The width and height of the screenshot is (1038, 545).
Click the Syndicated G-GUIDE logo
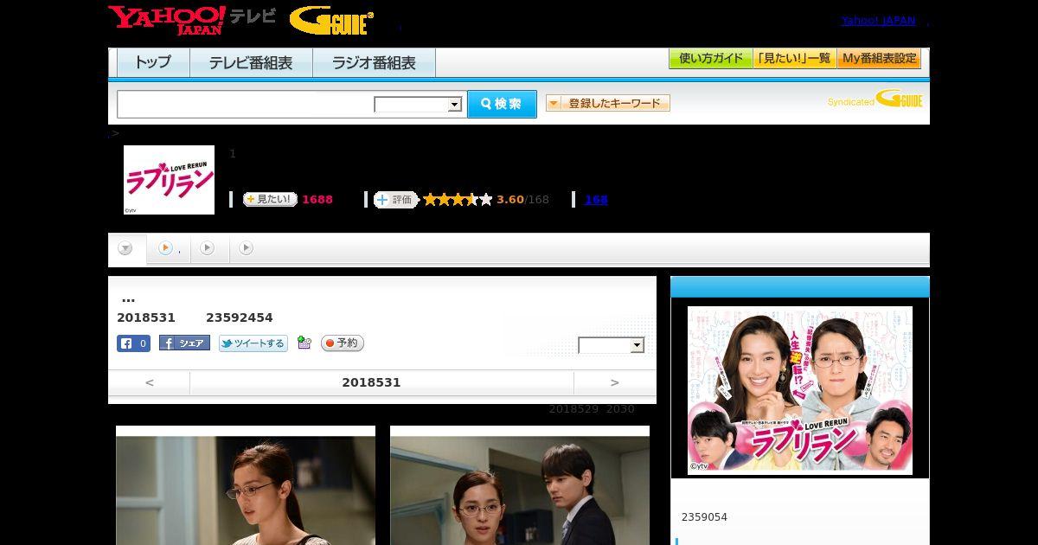coord(875,99)
